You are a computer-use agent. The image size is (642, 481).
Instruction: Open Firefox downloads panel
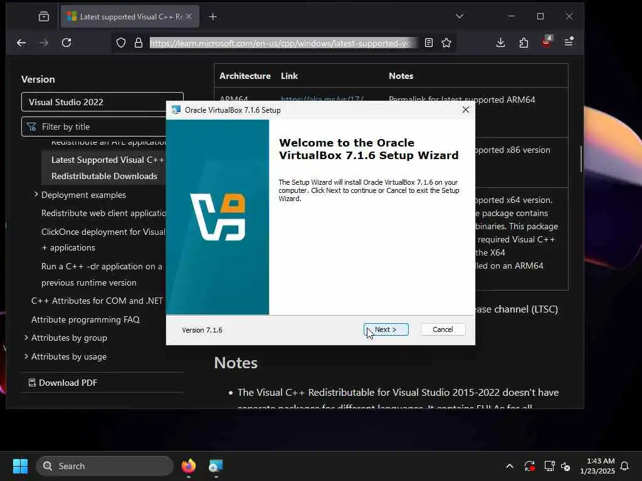point(500,43)
